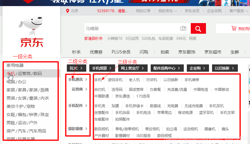Click 中国移动 link

click(222, 90)
